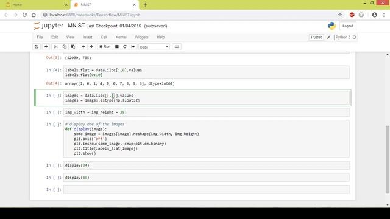Click the Python 3 kernel status circle
This screenshot has width=390, height=219.
(355, 37)
